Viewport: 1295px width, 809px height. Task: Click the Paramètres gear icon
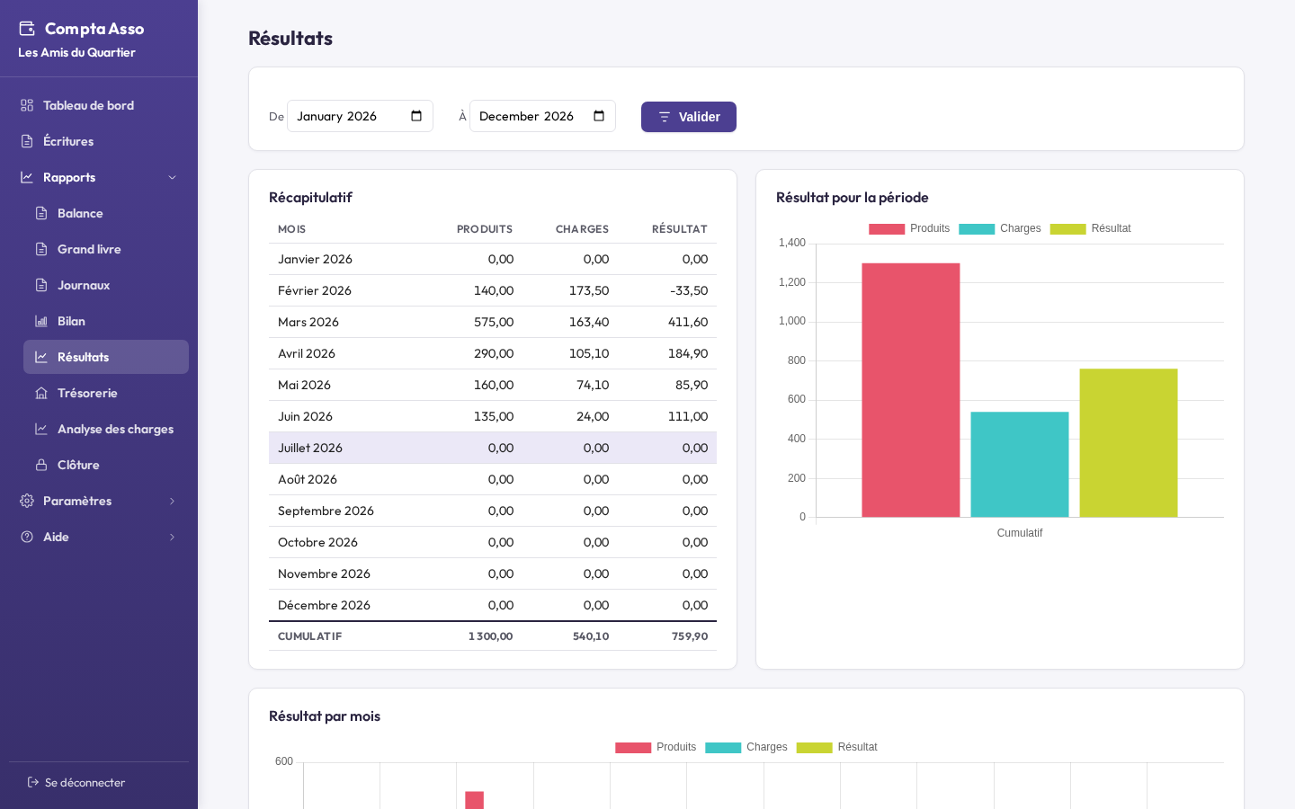(x=27, y=501)
